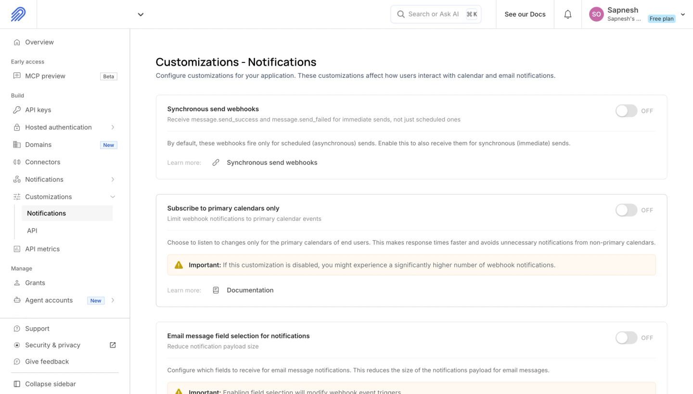Click the Customizations sliders icon

pyautogui.click(x=17, y=197)
